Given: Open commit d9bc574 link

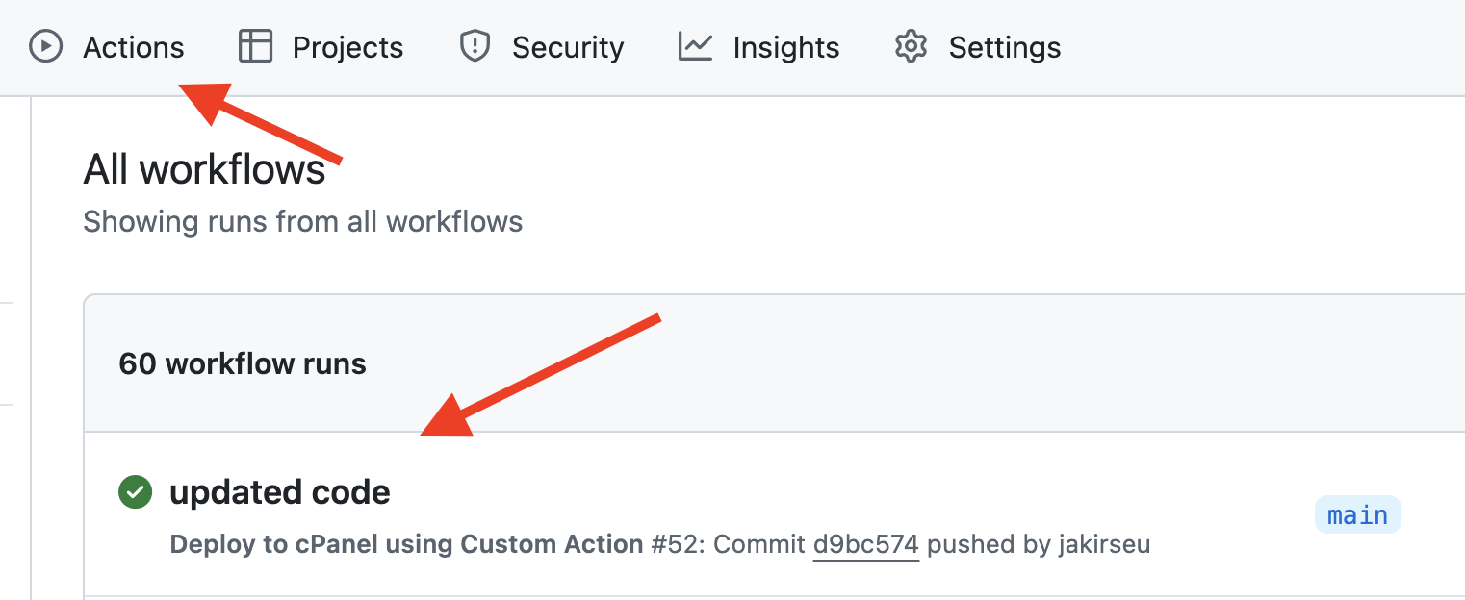Looking at the screenshot, I should (x=866, y=545).
